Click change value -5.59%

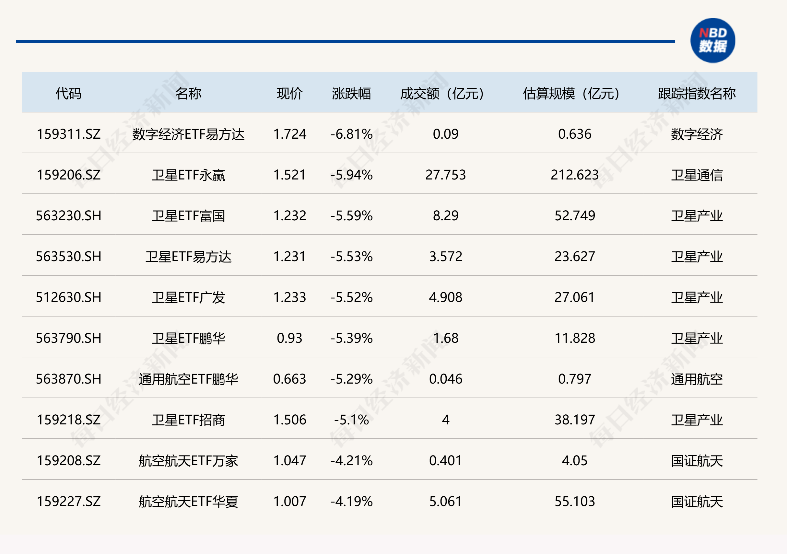coord(351,215)
